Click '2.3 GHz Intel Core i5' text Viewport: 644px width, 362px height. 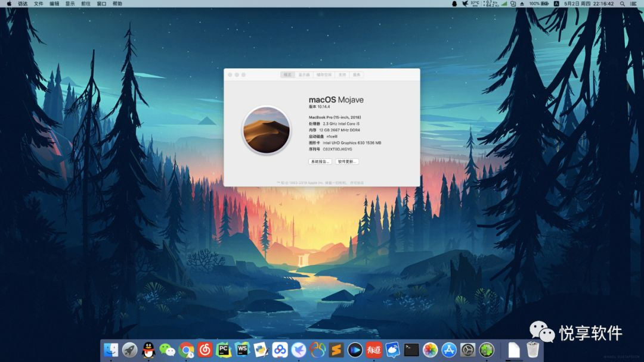tap(341, 123)
